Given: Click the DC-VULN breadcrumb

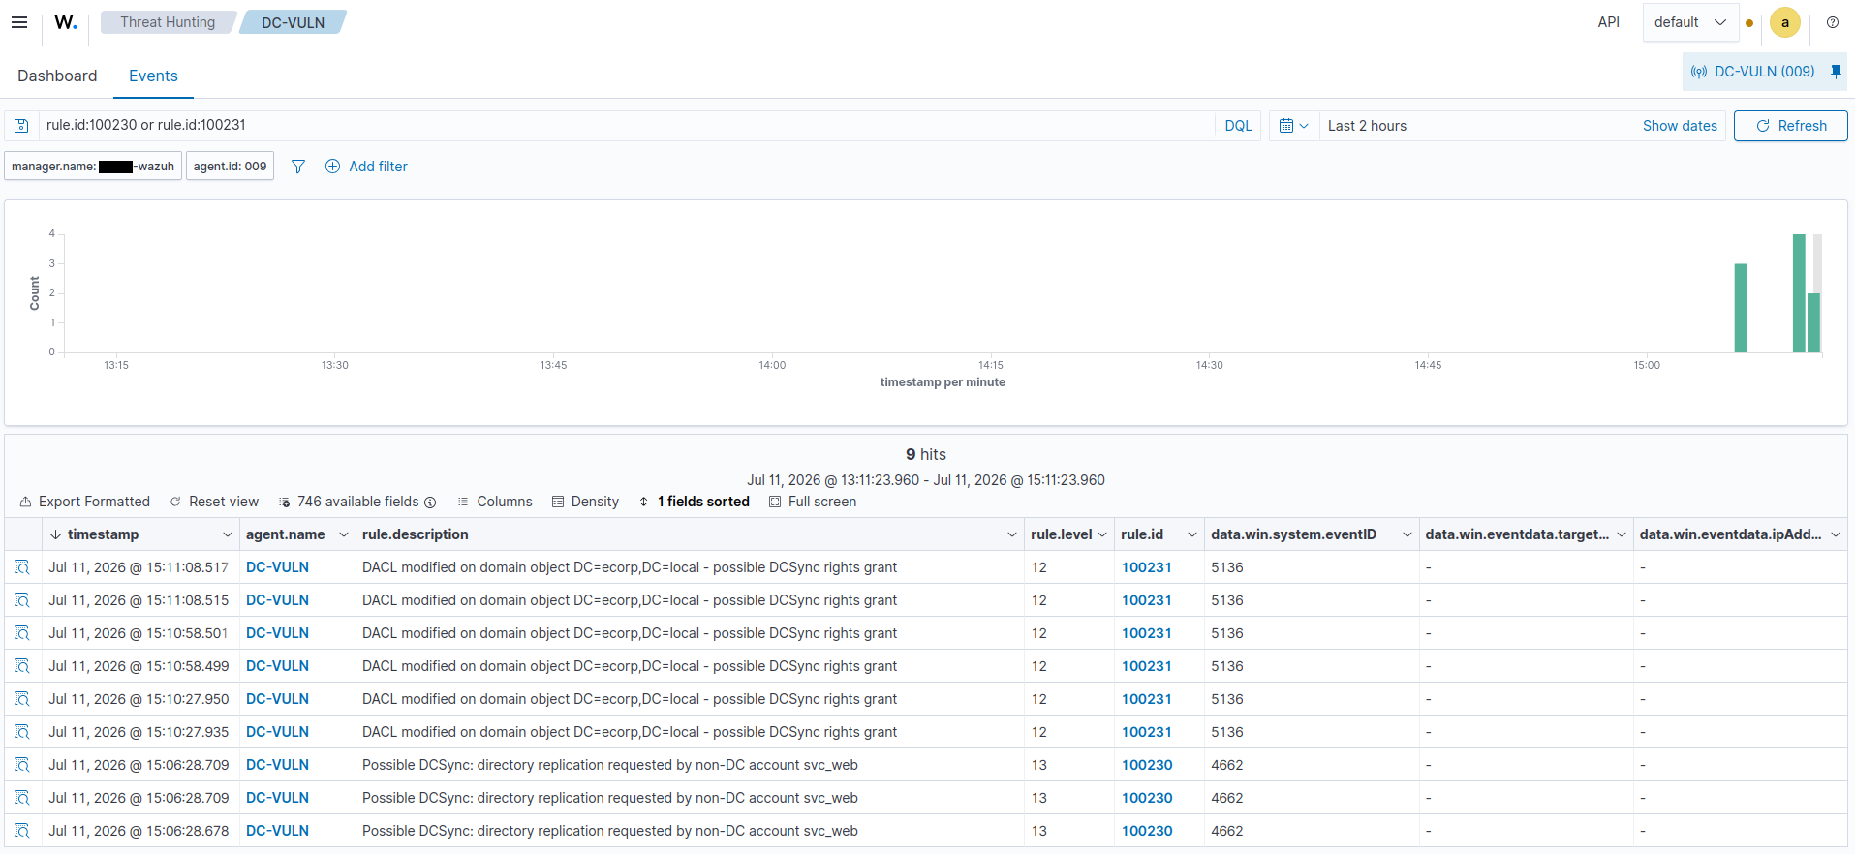Looking at the screenshot, I should (x=293, y=22).
